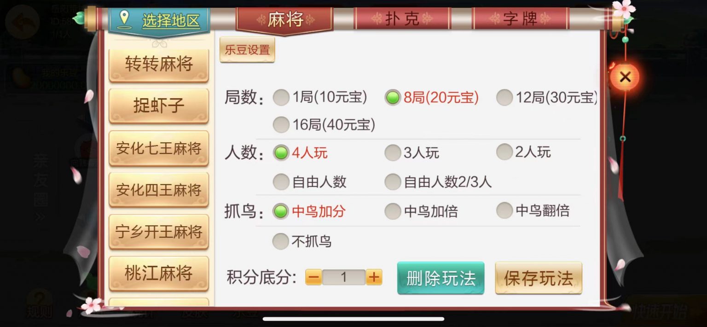
Task: Click the 保存玩法 button
Action: [x=539, y=278]
